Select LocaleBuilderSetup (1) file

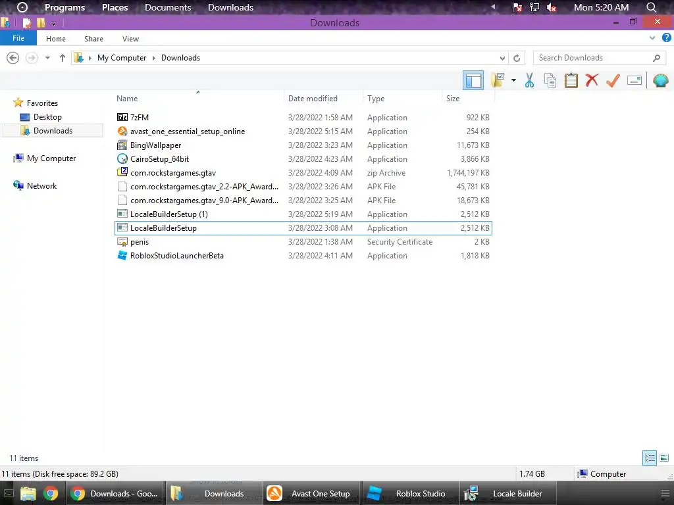point(303,214)
